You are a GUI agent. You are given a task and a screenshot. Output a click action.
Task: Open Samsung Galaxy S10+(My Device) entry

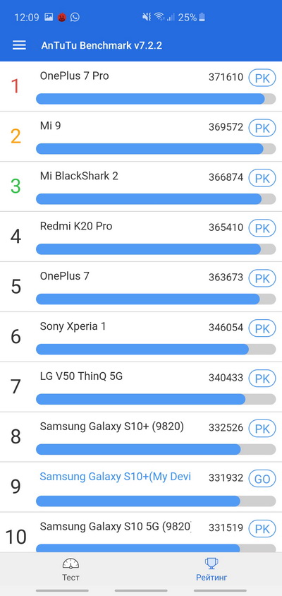coord(141,487)
